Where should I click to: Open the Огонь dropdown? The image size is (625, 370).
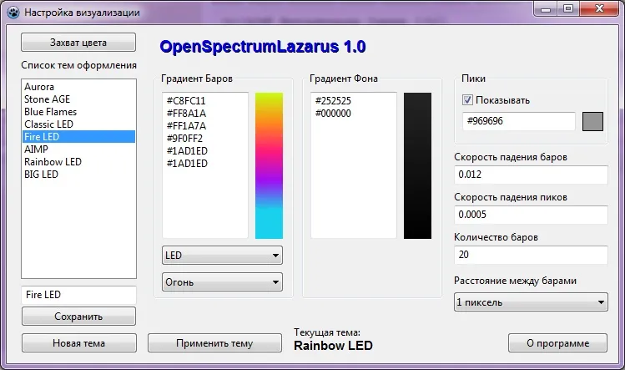[222, 282]
